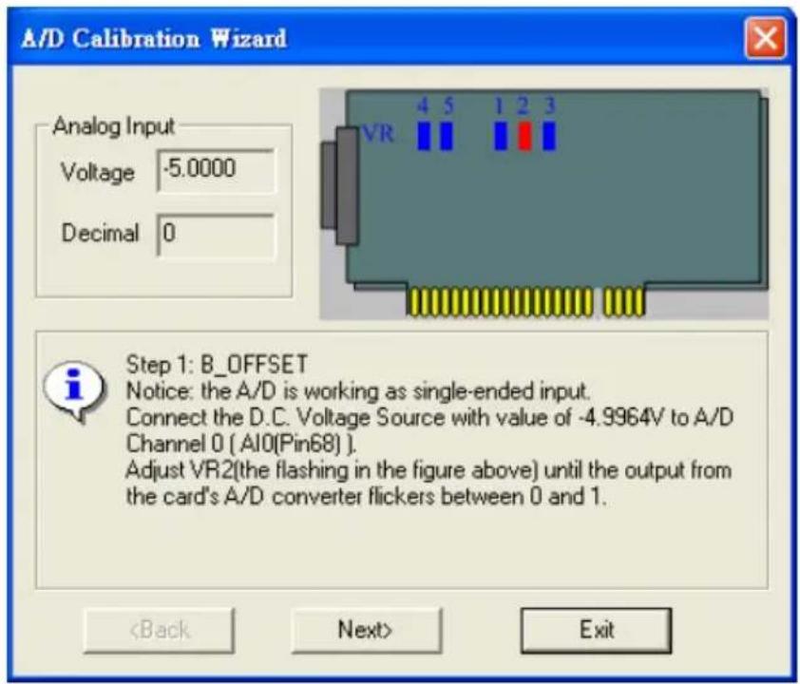Close the A/D Calibration Wizard window
This screenshot has width=800, height=684.
tap(765, 38)
